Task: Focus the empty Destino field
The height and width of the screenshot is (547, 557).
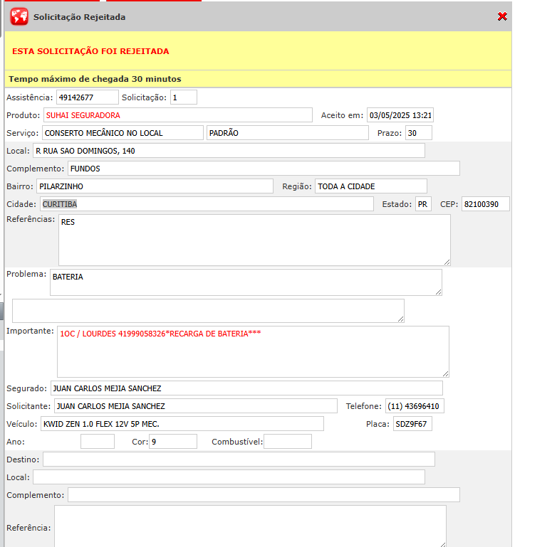Action: tap(238, 460)
